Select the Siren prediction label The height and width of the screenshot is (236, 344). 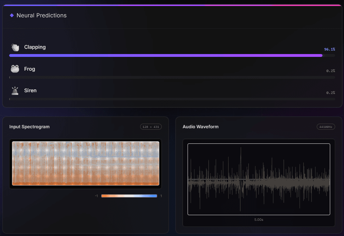point(30,90)
